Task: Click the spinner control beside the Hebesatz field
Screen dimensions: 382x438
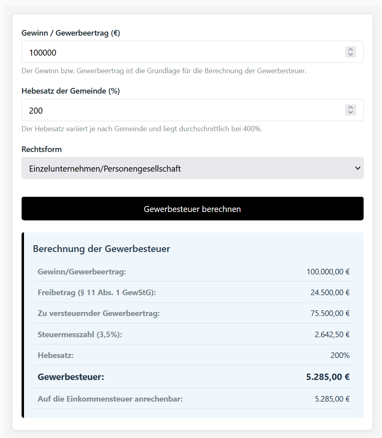Action: (x=350, y=110)
